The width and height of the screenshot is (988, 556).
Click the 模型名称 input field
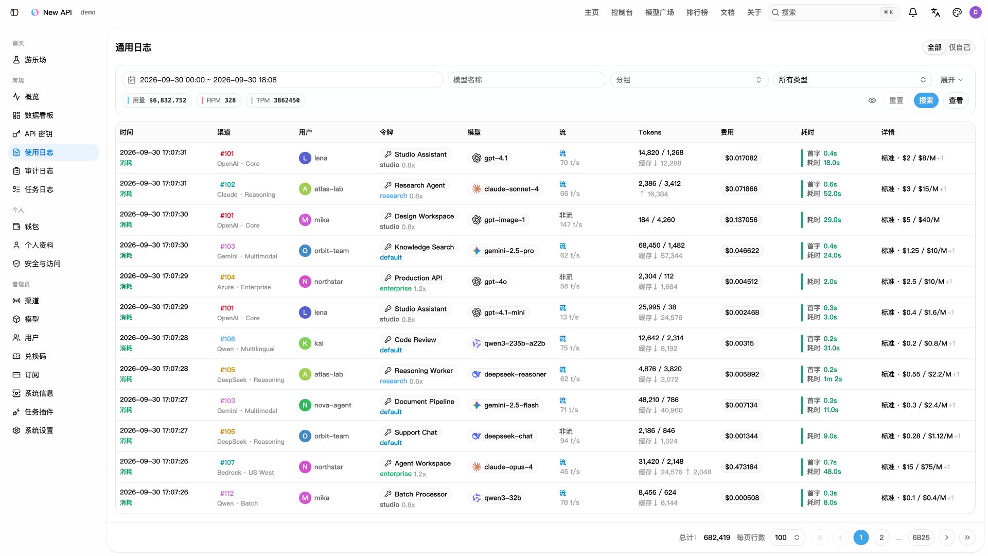click(x=526, y=80)
